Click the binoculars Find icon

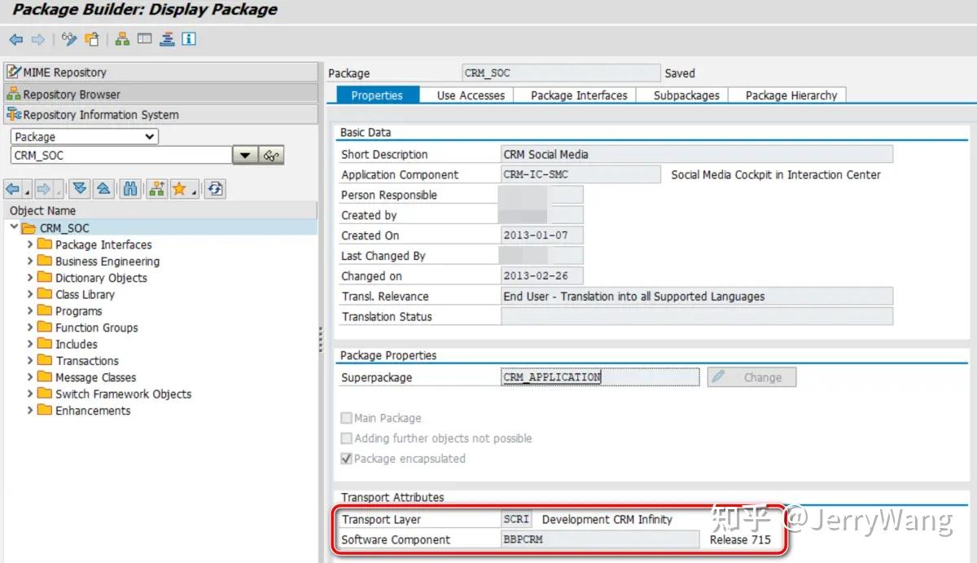pyautogui.click(x=130, y=188)
